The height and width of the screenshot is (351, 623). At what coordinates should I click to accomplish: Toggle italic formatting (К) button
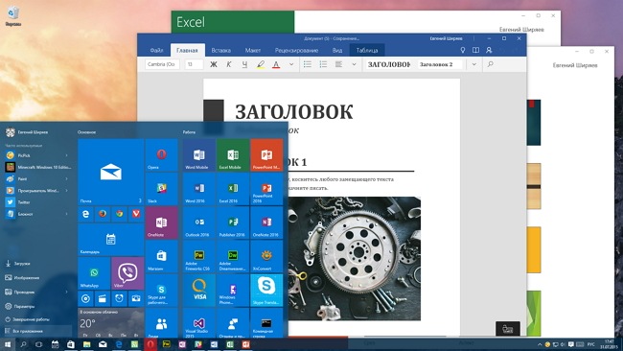coord(229,64)
